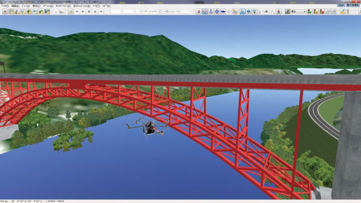
Task: Select the trees placement icon
Action: click(41, 12)
